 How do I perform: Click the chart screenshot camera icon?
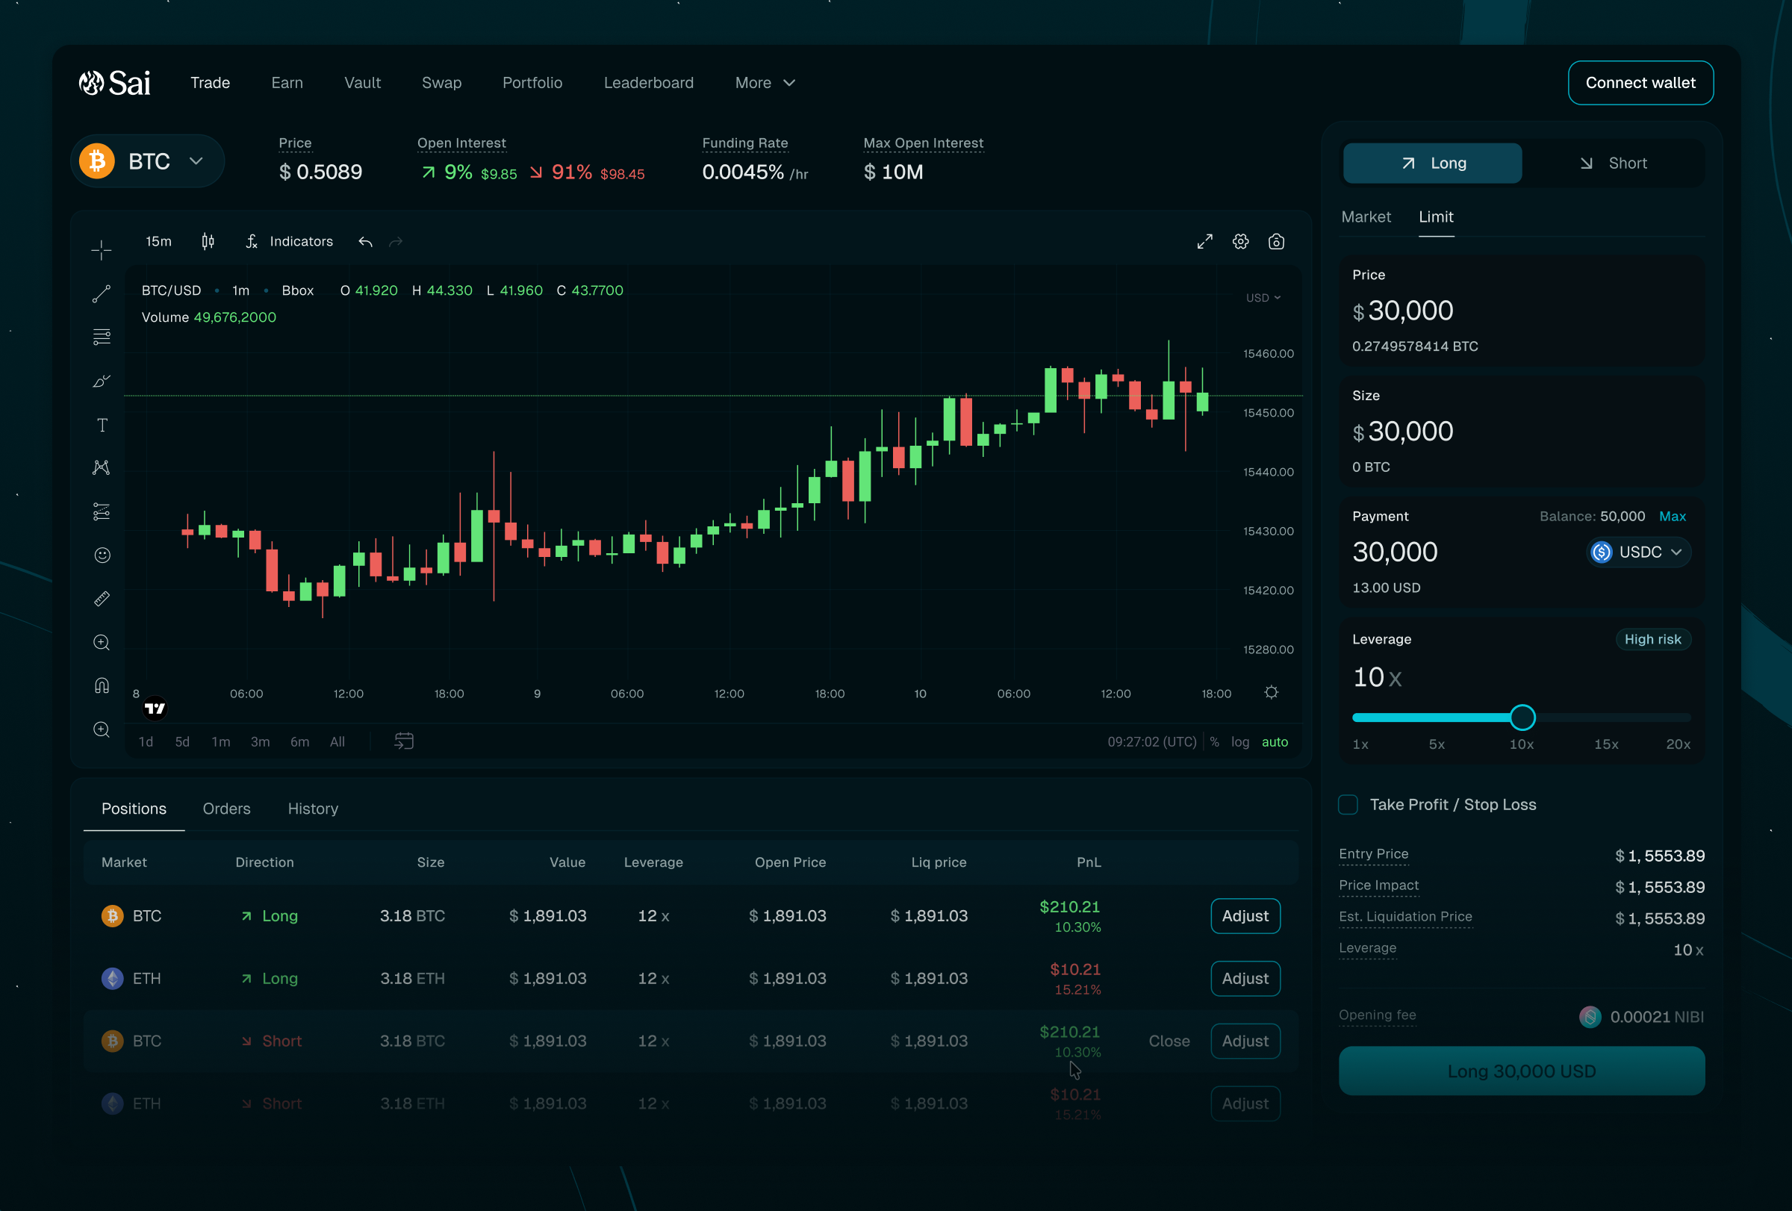coord(1276,242)
